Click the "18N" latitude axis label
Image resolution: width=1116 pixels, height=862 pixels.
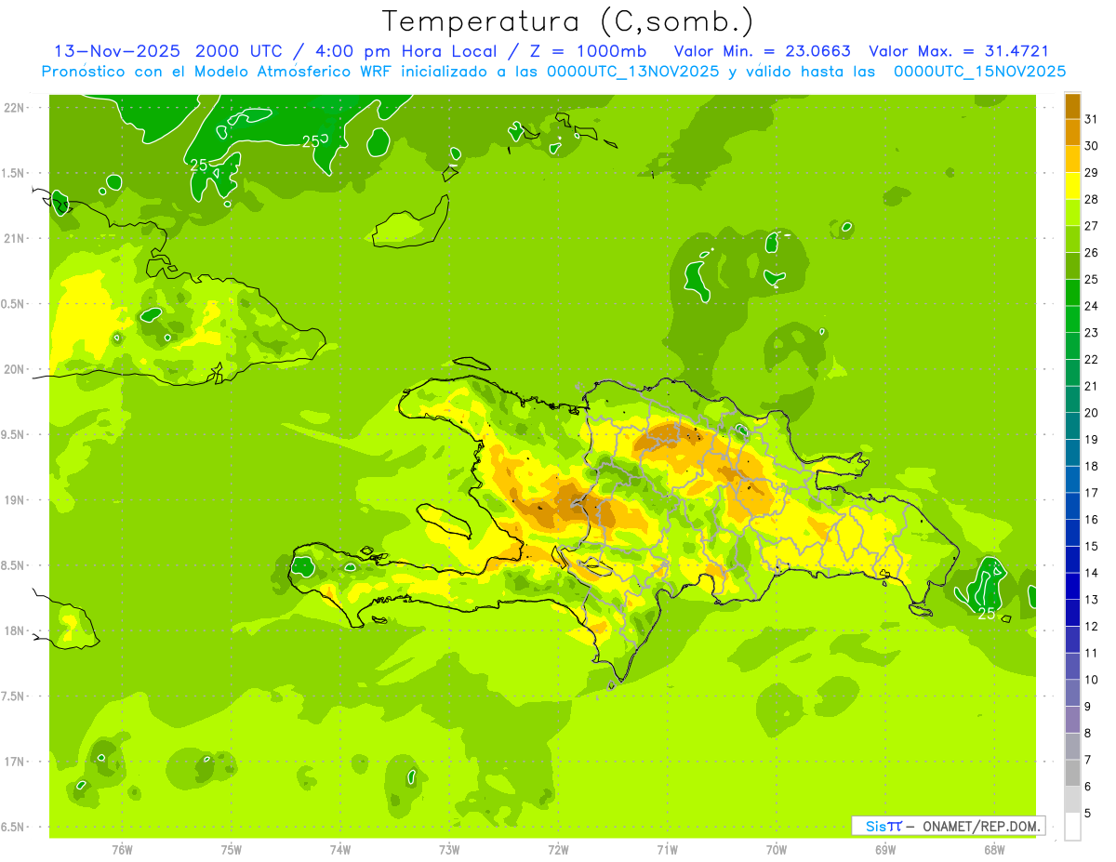coord(13,630)
